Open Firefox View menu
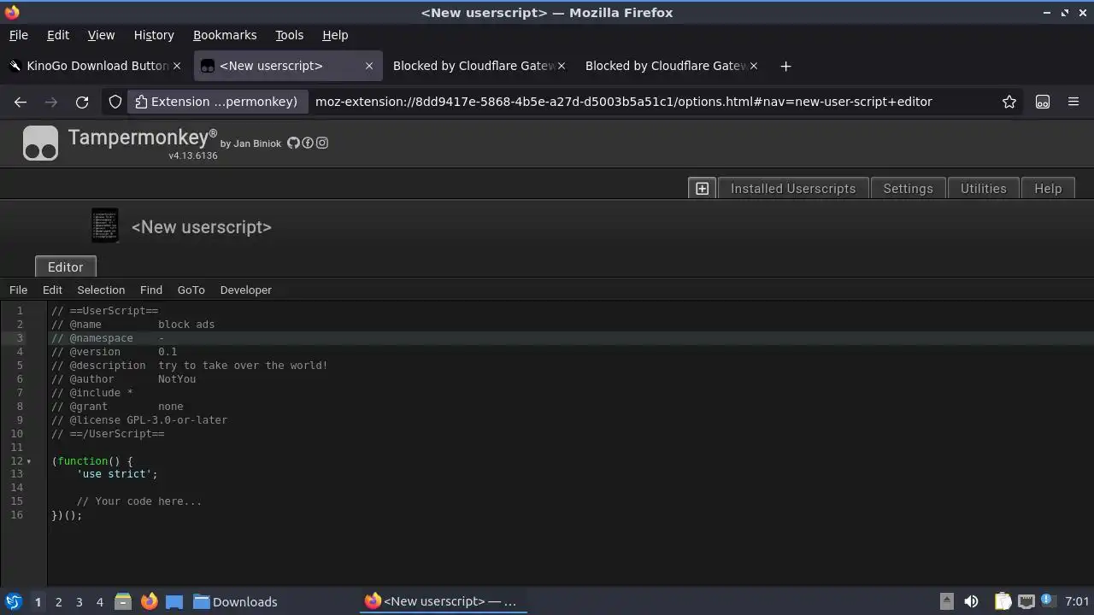 tap(101, 35)
